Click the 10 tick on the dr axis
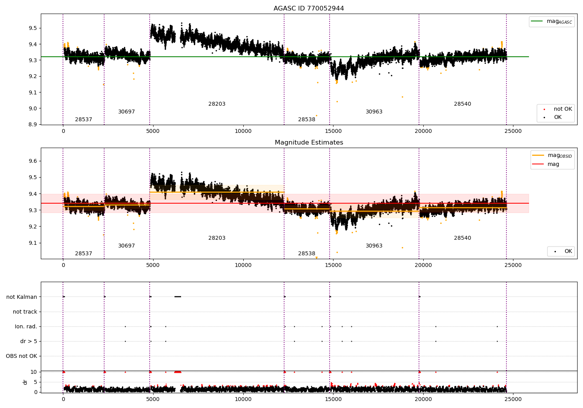Image resolution: width=583 pixels, height=408 pixels. click(x=34, y=372)
